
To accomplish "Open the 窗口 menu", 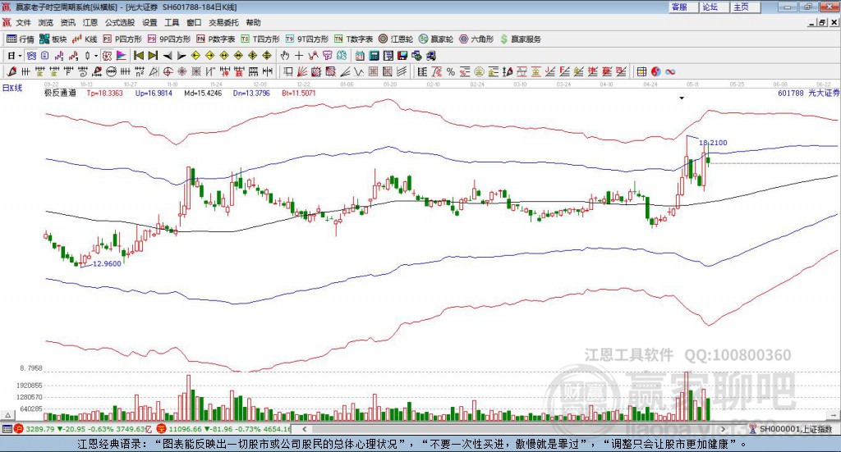I will 194,22.
